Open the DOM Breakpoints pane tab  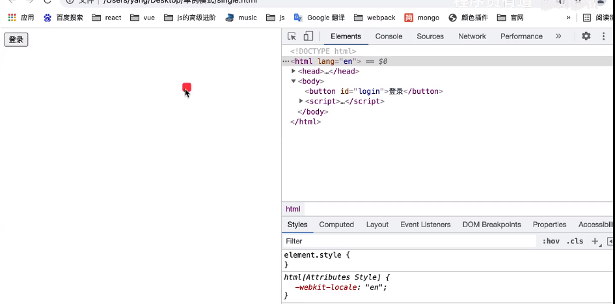click(x=491, y=225)
